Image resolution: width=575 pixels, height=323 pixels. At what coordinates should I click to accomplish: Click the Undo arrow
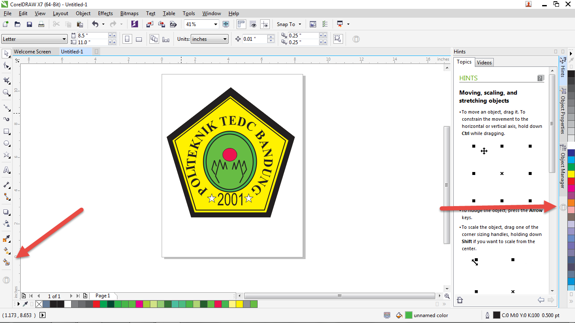coord(95,24)
